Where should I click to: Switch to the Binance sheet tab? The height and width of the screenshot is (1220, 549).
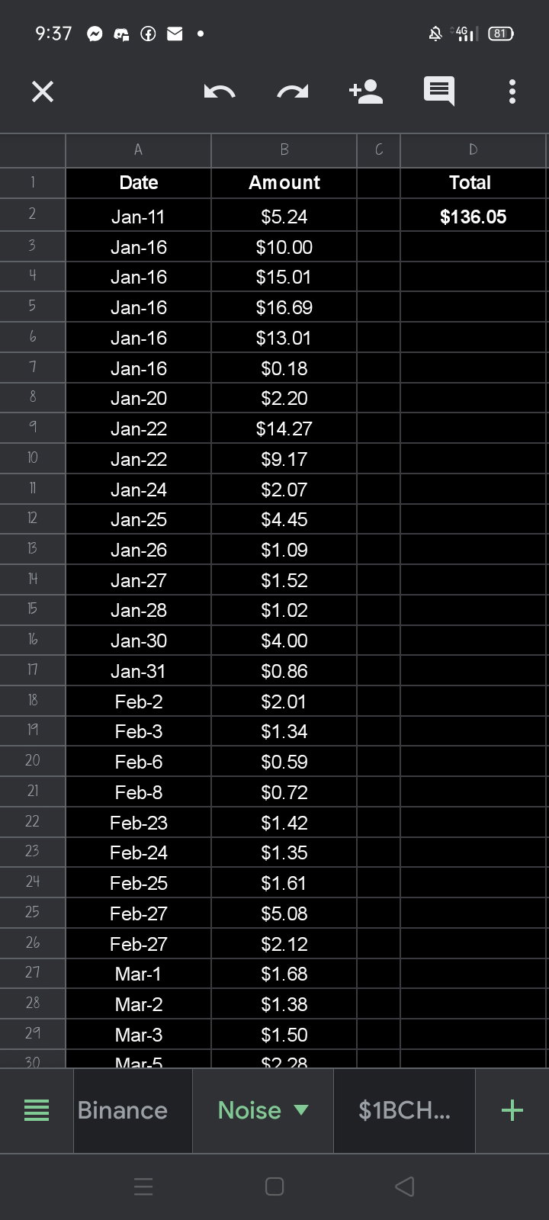(122, 1110)
